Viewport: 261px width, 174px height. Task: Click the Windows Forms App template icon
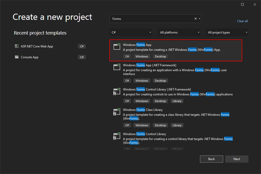click(117, 46)
